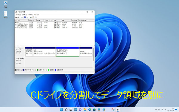Select the (C:) 95.95 GB NTFS partition block
The width and height of the screenshot is (179, 112).
coord(44,52)
